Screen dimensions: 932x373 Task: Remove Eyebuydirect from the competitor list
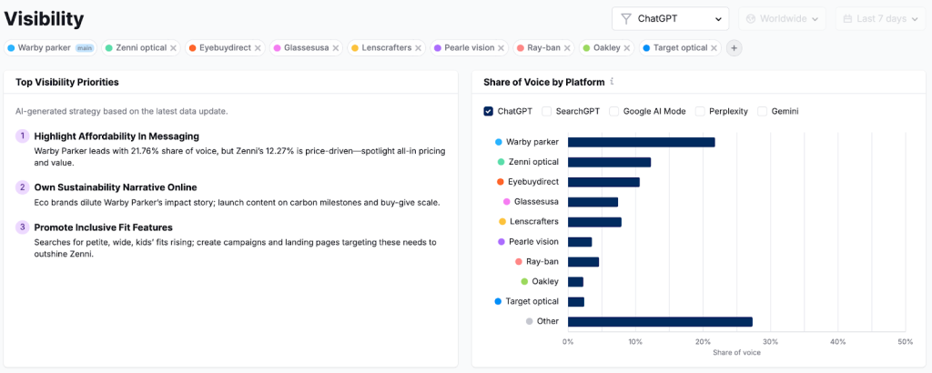258,48
